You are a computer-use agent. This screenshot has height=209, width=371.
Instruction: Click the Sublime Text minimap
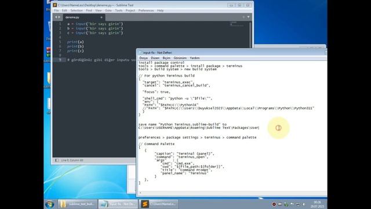(237, 24)
